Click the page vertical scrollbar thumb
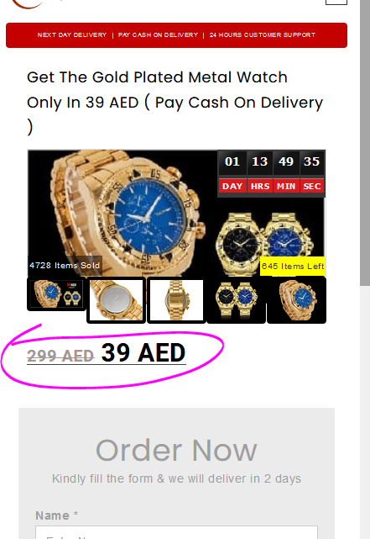Viewport: 370px width, 539px height. [x=365, y=143]
